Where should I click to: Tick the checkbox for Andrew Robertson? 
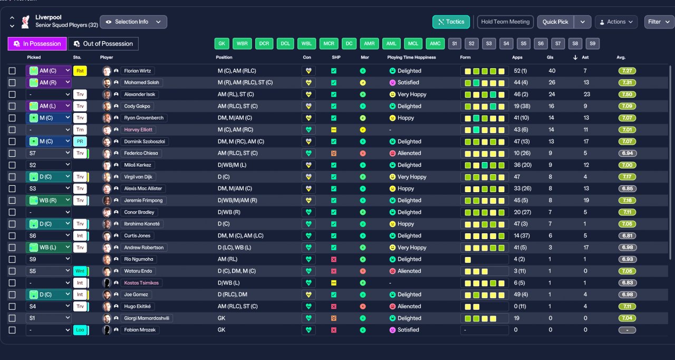[12, 248]
